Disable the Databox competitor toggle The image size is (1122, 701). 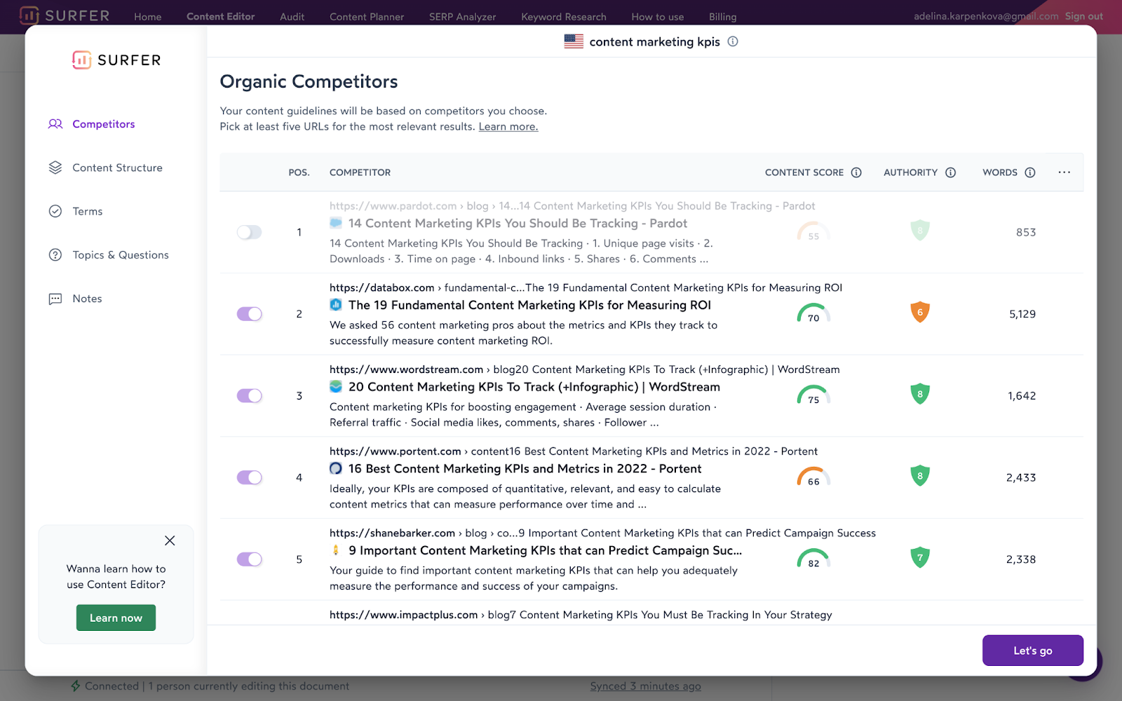point(249,314)
